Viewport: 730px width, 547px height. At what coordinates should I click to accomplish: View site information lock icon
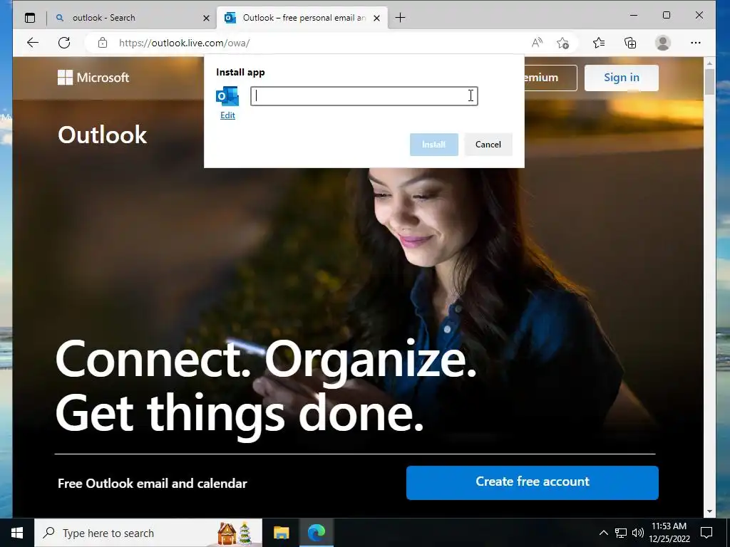[103, 43]
